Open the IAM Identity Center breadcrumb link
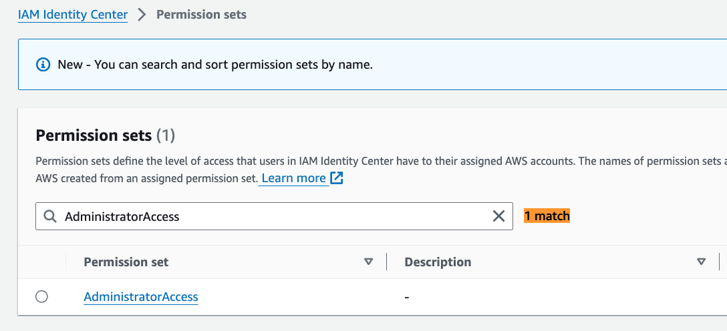This screenshot has height=331, width=727. pyautogui.click(x=73, y=15)
